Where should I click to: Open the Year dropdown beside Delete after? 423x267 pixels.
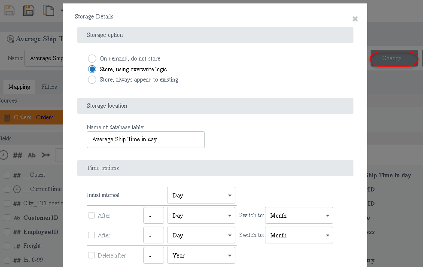coord(201,255)
